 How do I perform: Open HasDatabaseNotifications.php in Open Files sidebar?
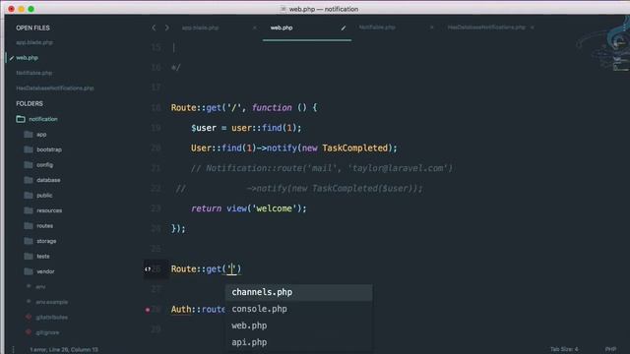click(55, 88)
